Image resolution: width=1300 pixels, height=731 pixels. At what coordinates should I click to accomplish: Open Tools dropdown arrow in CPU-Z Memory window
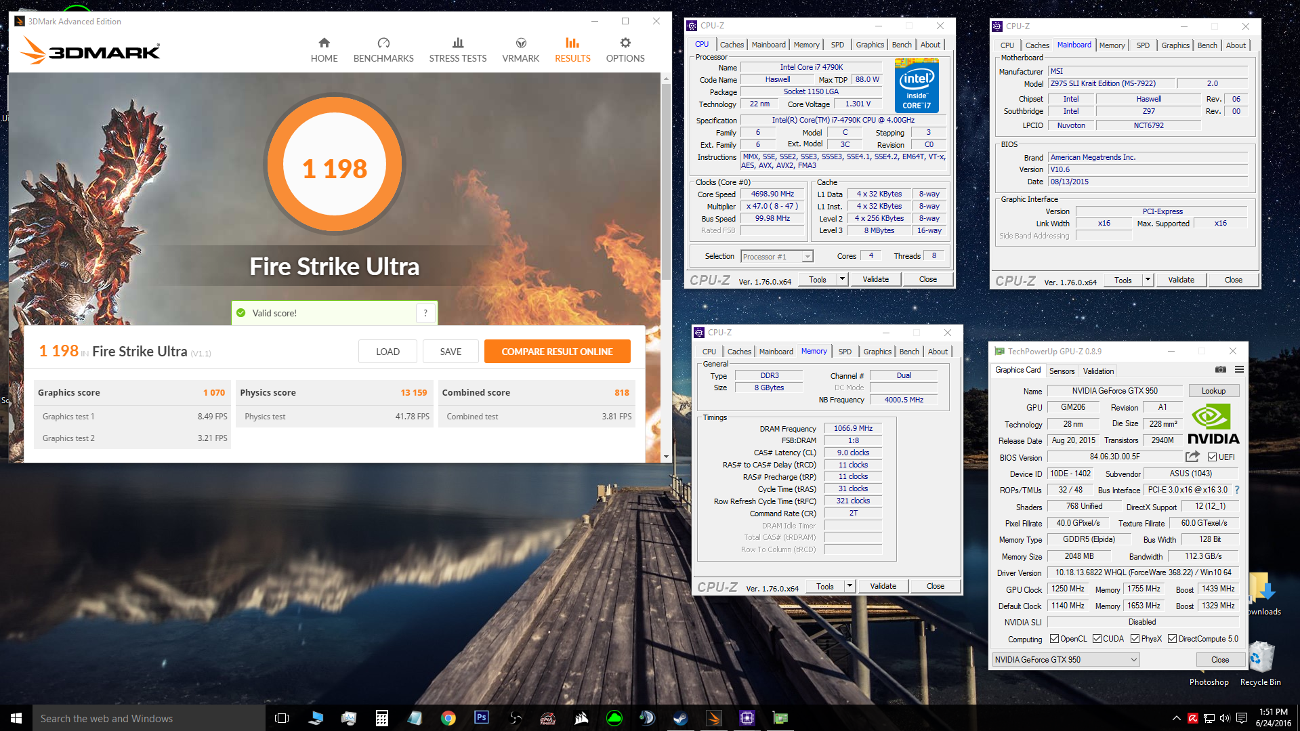pos(850,586)
